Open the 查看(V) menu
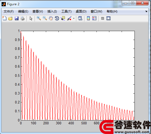 coord(38,11)
